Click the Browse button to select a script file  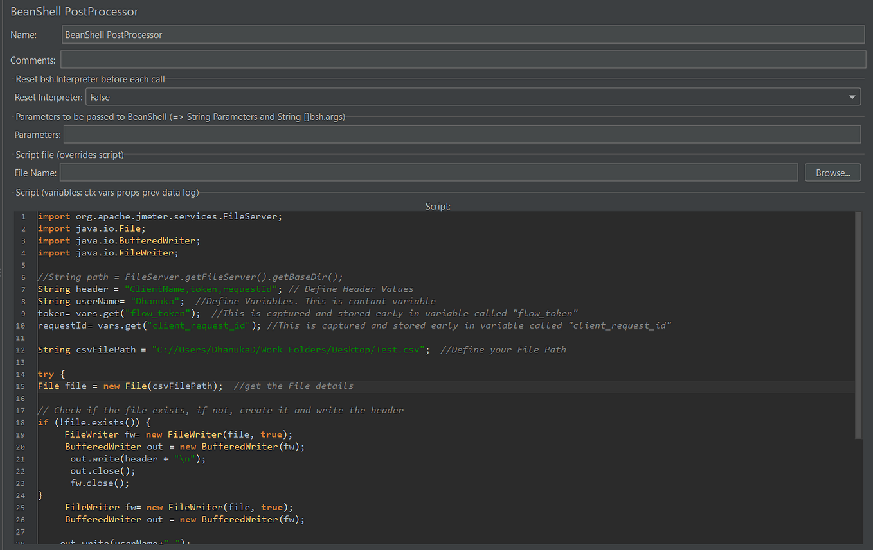pos(833,172)
